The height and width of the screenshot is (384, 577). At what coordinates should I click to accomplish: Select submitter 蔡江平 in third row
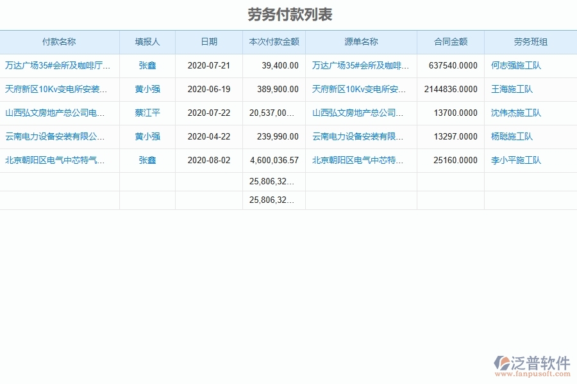point(147,113)
